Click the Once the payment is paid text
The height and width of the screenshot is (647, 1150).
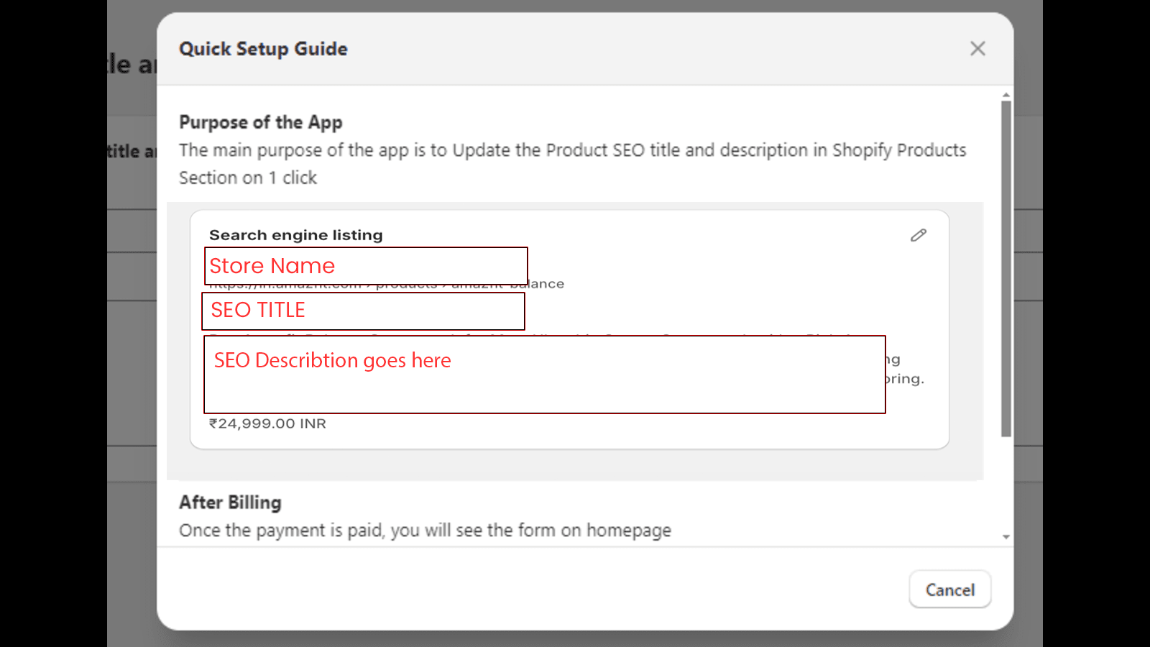click(x=425, y=531)
